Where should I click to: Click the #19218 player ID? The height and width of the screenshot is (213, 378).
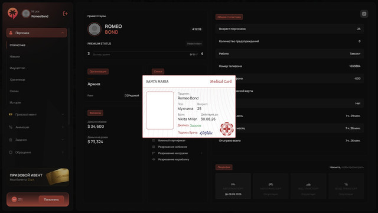197,29
